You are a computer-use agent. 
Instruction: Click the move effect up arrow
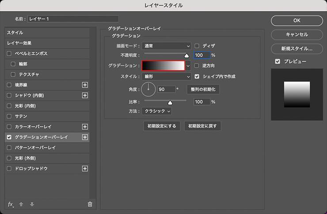coord(21,204)
